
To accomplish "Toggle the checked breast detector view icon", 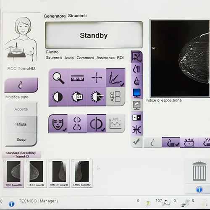I will pyautogui.click(x=171, y=142).
